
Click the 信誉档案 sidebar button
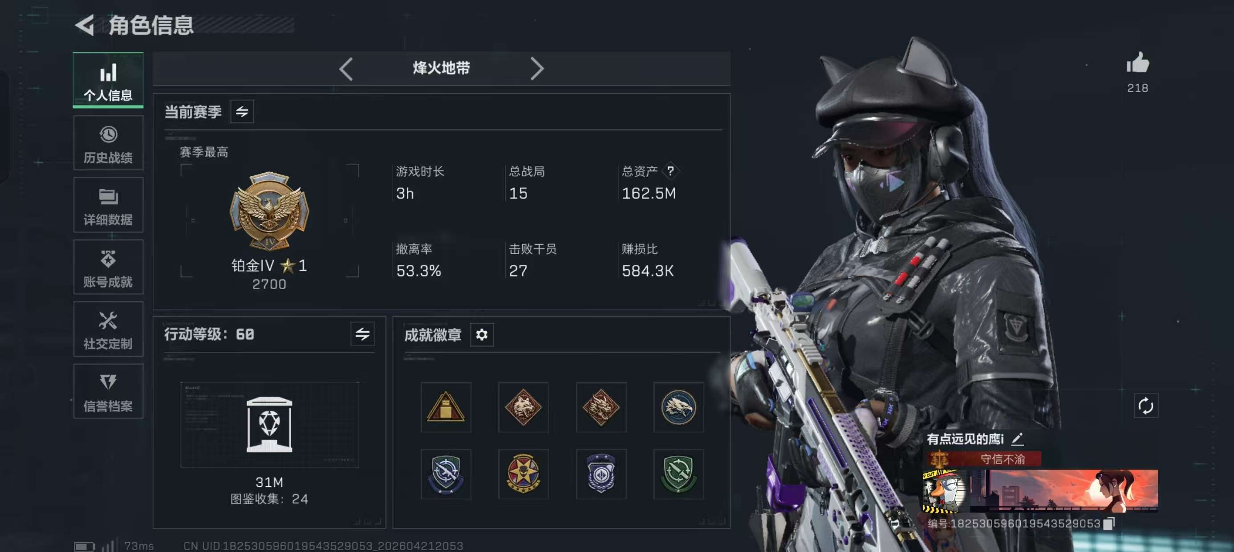(x=108, y=391)
